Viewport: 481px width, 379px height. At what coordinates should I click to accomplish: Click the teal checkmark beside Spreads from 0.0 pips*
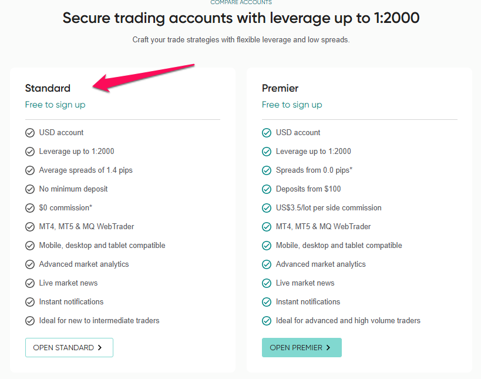[x=267, y=170]
